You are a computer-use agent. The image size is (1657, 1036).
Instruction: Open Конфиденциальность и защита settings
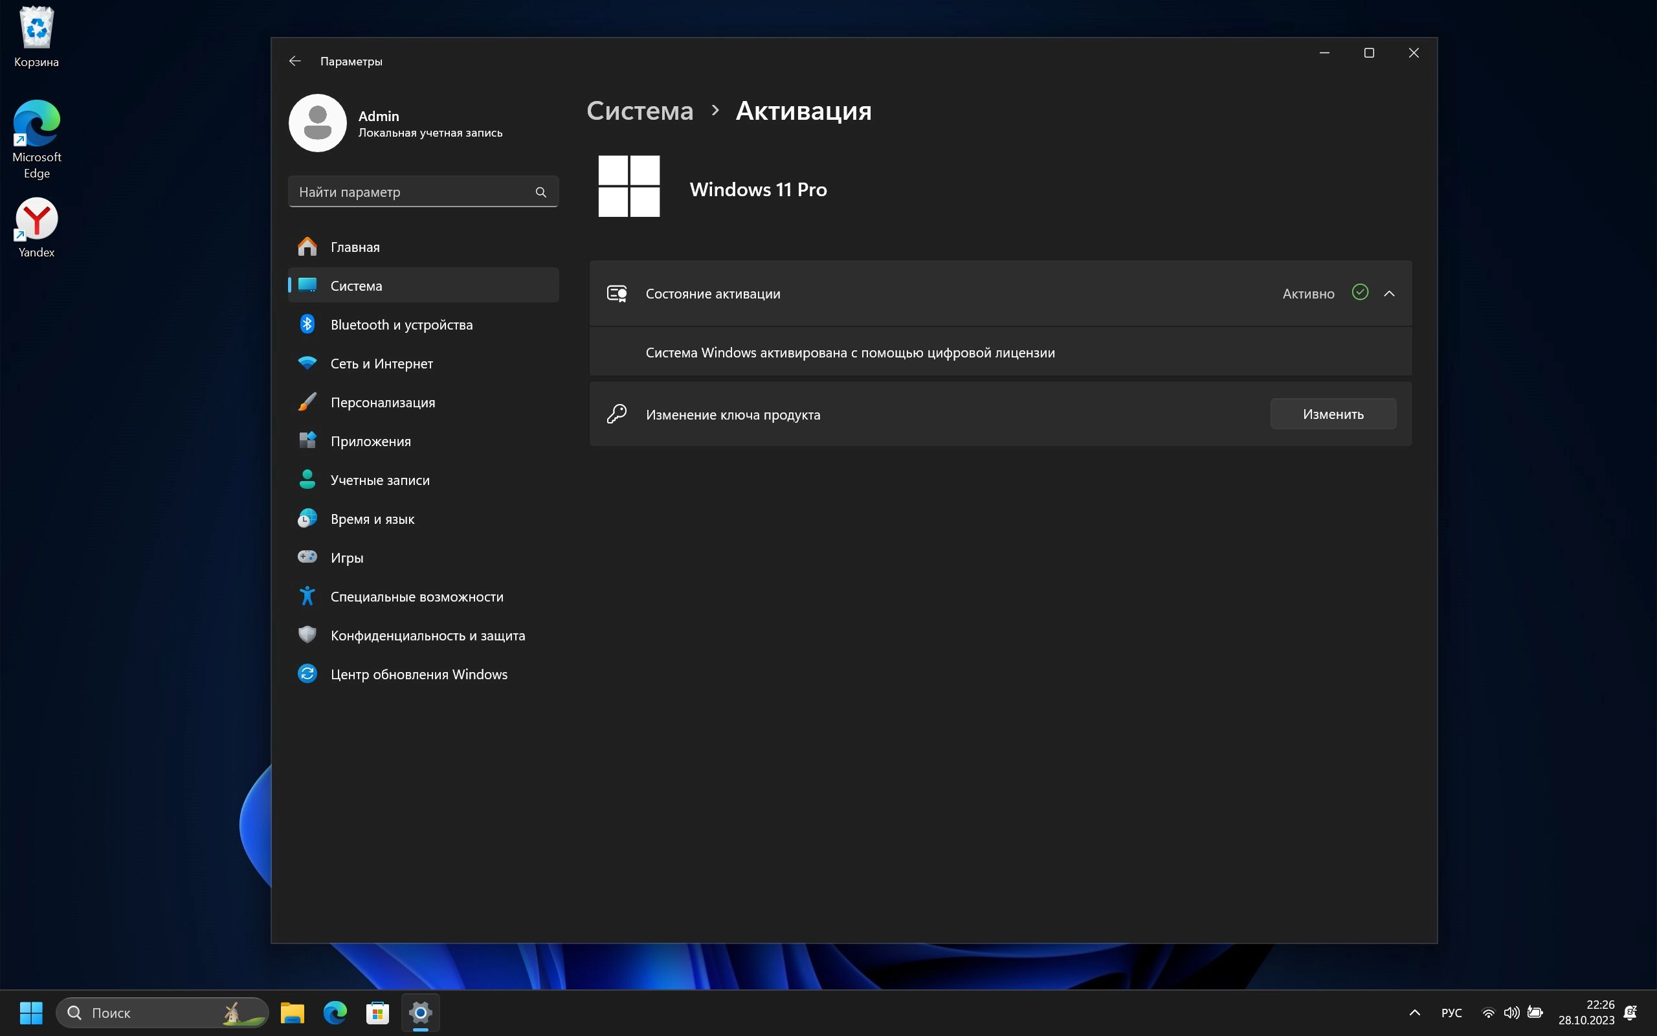(x=427, y=635)
